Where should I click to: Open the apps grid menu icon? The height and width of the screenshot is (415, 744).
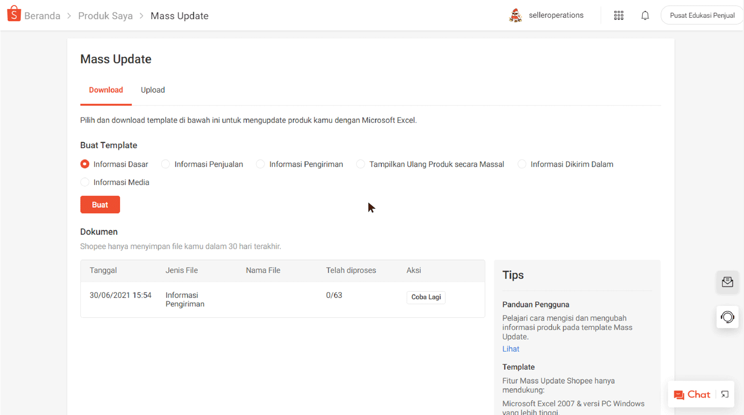click(x=619, y=15)
